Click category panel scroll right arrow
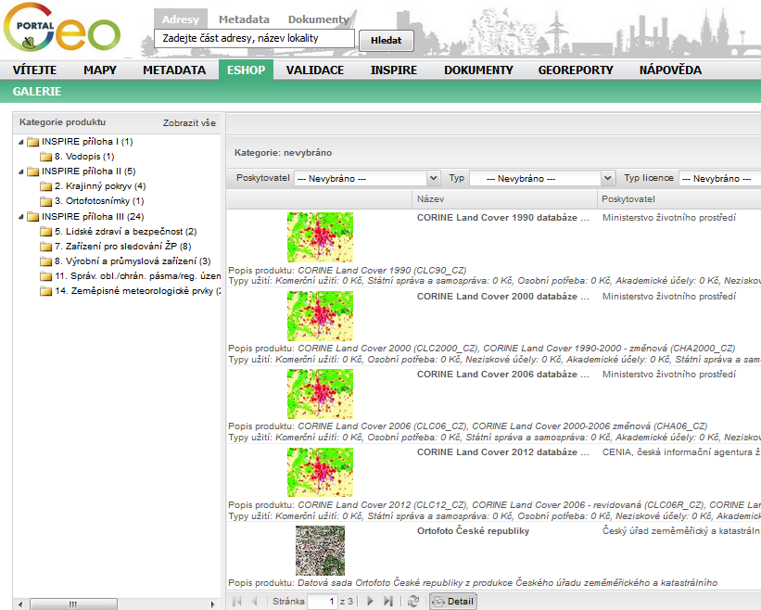Viewport: 761px width, 610px height. click(x=212, y=604)
